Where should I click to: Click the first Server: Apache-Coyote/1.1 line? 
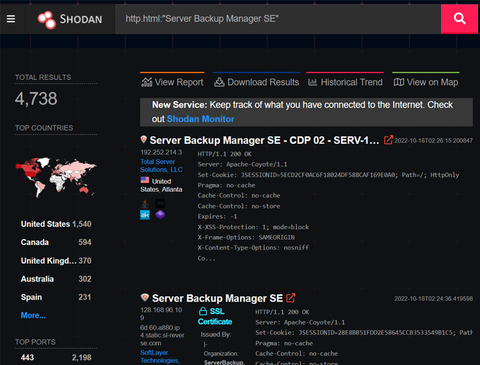pos(243,164)
